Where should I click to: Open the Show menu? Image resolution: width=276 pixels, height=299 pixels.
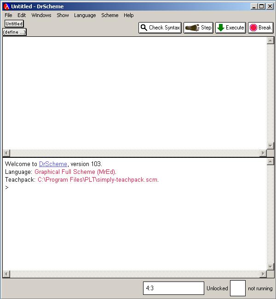(63, 15)
